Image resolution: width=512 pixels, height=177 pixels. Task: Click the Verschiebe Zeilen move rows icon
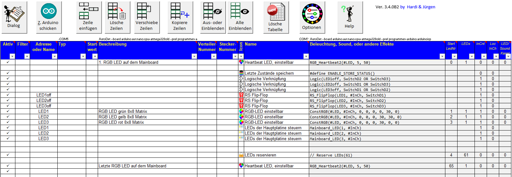point(146,17)
